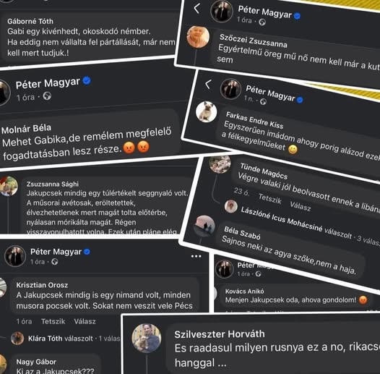Open Szilveszter Horváth's profile picture
This screenshot has height=374, width=380.
(x=147, y=338)
